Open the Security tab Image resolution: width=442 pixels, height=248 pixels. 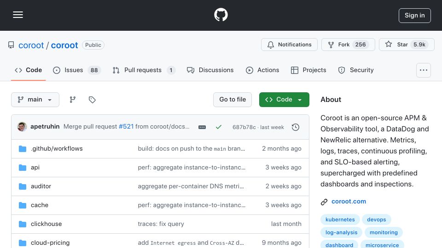[x=356, y=70]
